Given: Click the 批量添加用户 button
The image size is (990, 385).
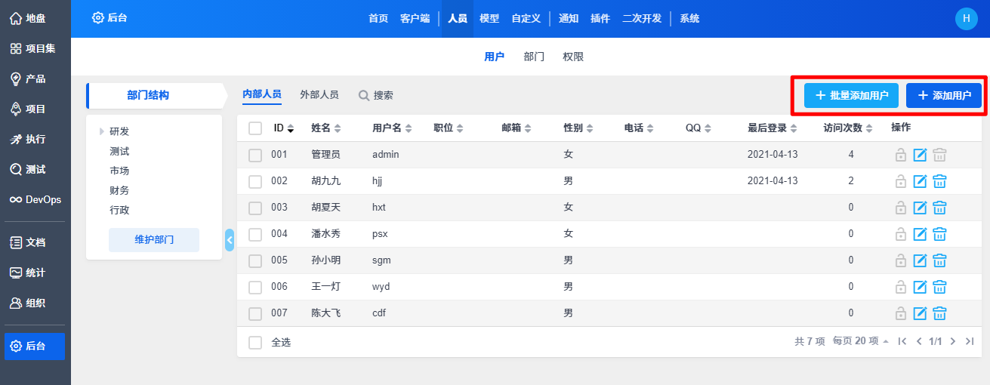Looking at the screenshot, I should coord(851,96).
